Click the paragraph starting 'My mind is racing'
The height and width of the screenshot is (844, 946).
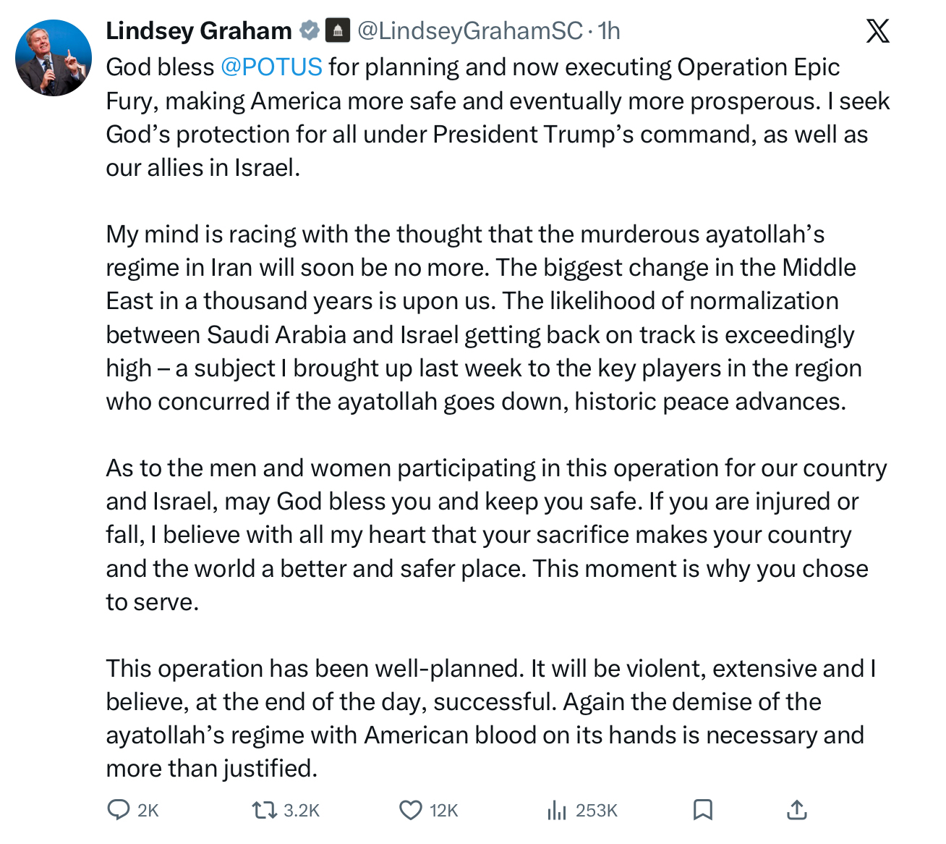pyautogui.click(x=481, y=318)
